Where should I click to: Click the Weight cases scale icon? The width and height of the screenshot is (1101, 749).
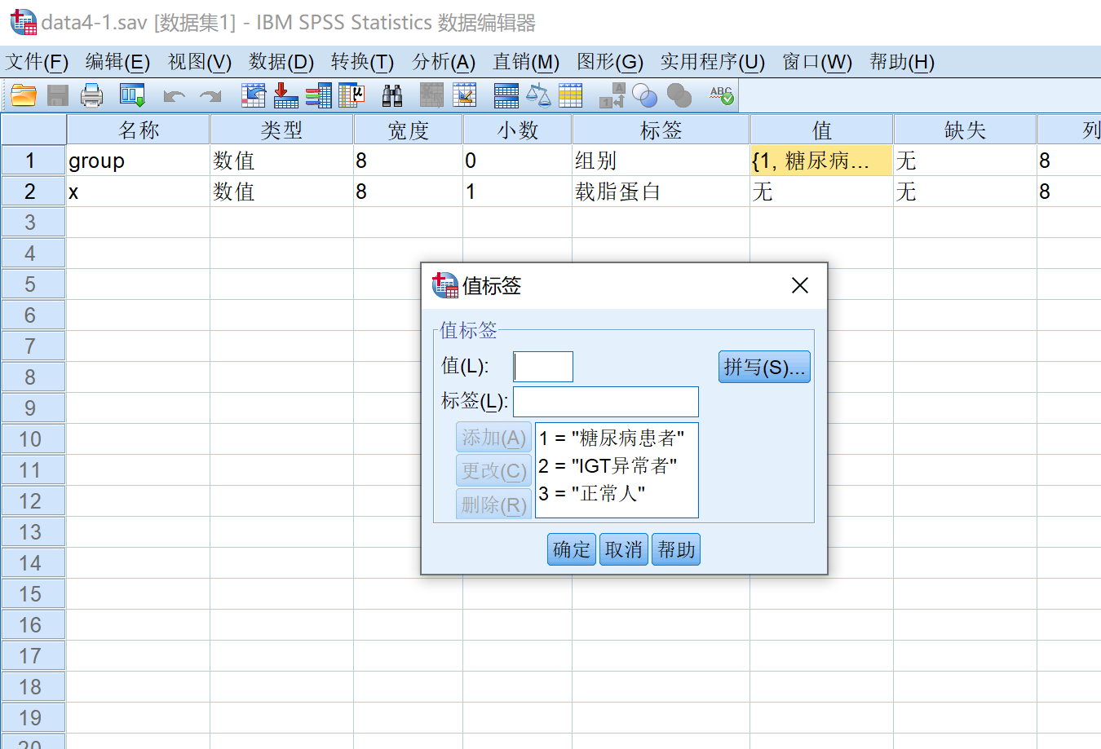[x=538, y=96]
